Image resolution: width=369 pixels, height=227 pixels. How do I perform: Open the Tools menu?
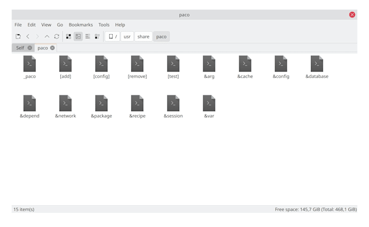(x=104, y=25)
